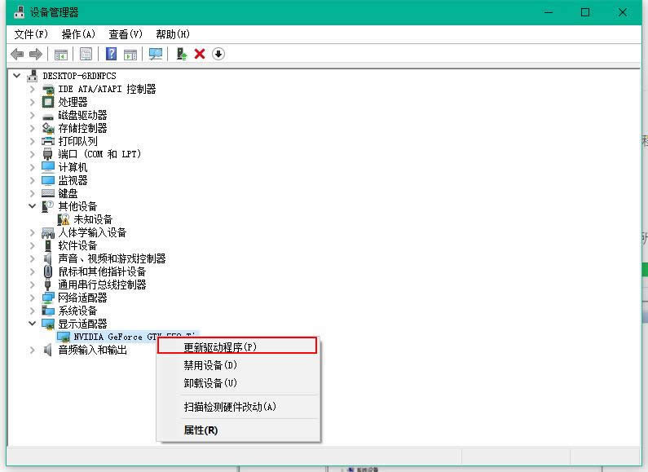Choose 卸载设备(U) from context menu
This screenshot has width=648, height=472.
[238, 383]
